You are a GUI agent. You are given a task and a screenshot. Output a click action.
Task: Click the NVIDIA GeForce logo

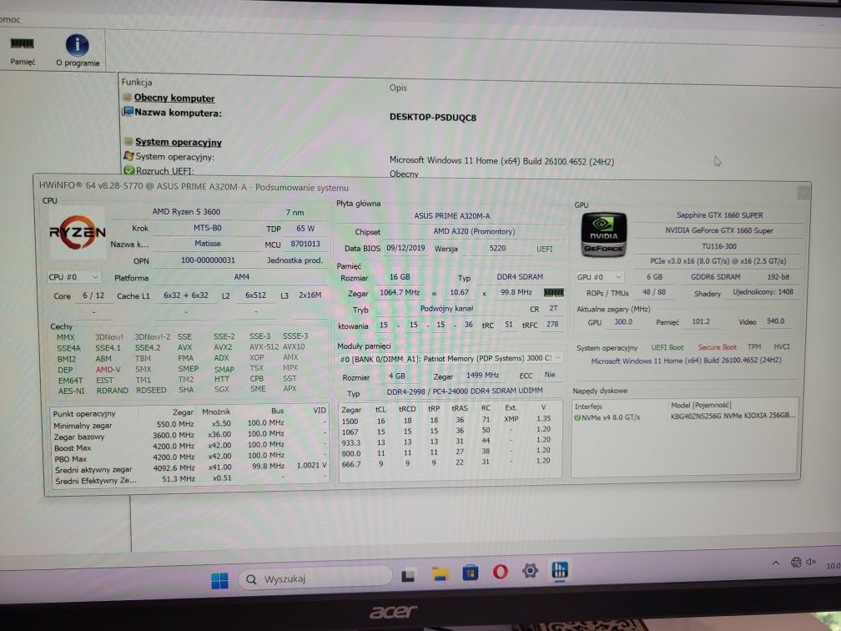(604, 235)
